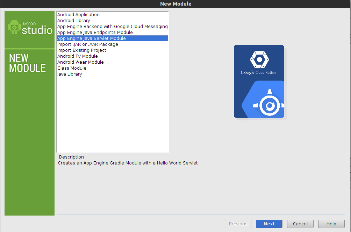Pick Glass Module from the list
The height and width of the screenshot is (232, 351).
tap(113, 68)
